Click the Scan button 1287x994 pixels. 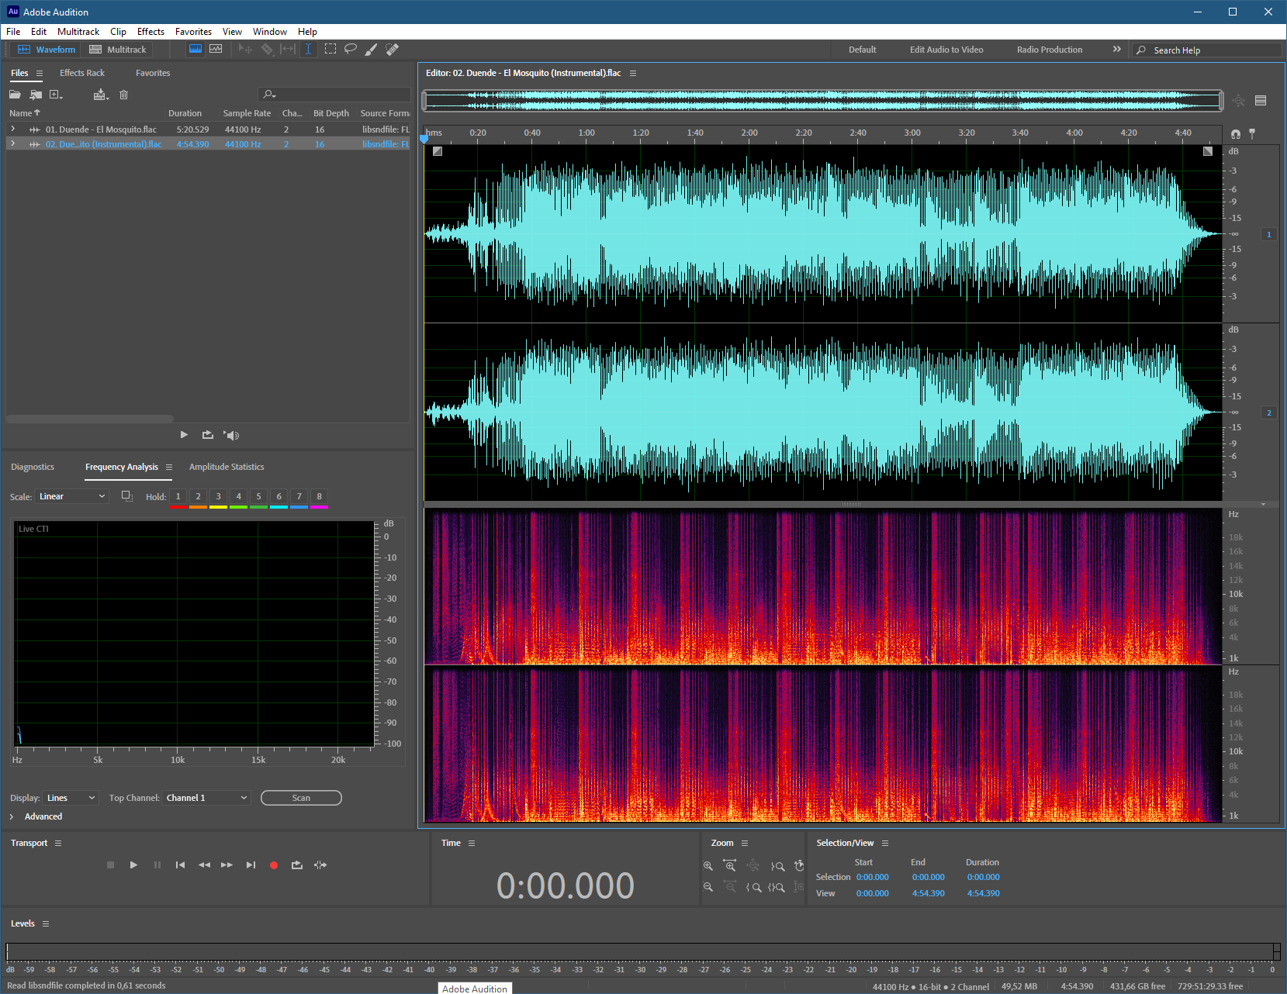301,798
